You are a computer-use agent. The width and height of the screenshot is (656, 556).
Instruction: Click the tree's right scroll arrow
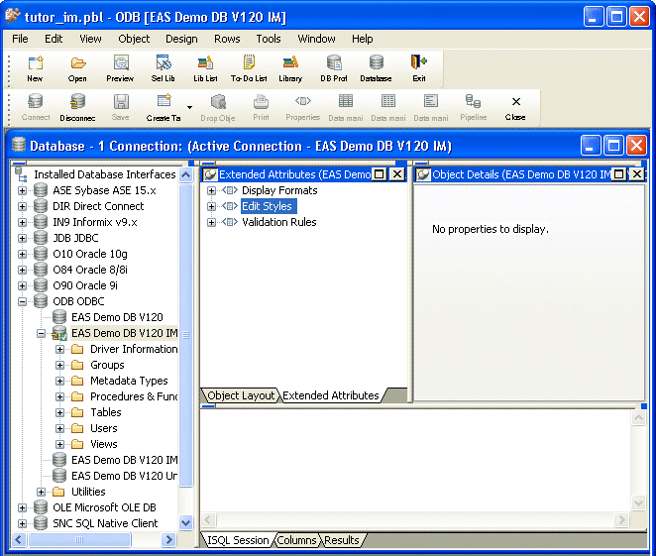pyautogui.click(x=168, y=540)
